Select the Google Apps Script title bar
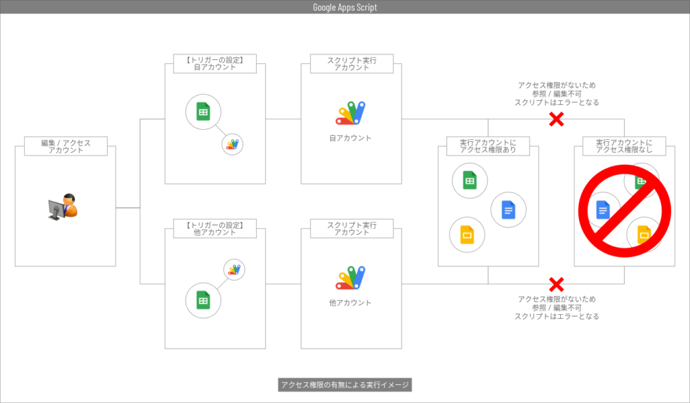The width and height of the screenshot is (690, 403). (x=345, y=7)
